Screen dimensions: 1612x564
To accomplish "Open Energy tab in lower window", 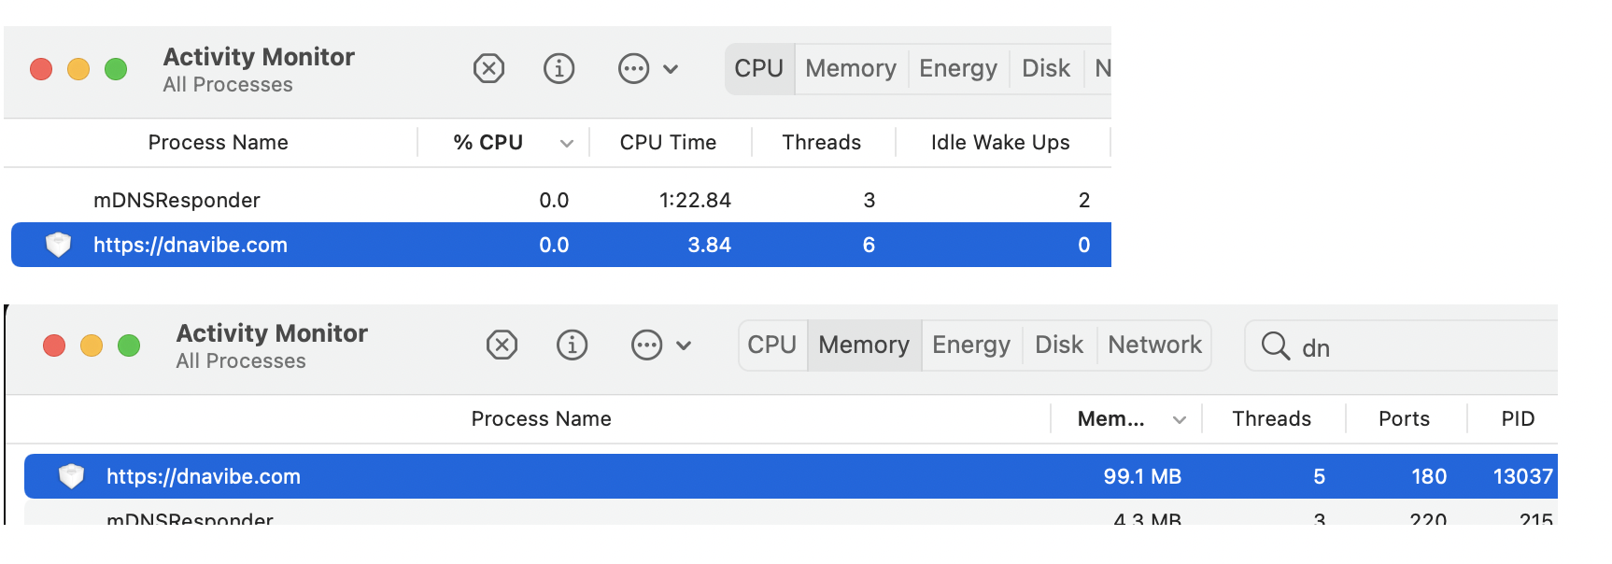I will [970, 345].
